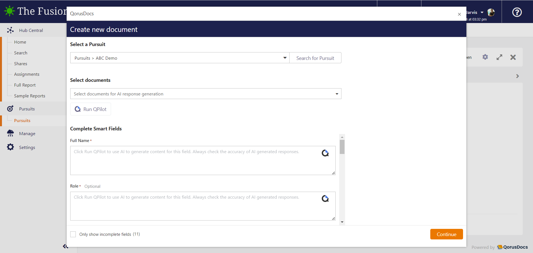
Task: Open Select documents for AI response dropdown
Action: click(206, 94)
